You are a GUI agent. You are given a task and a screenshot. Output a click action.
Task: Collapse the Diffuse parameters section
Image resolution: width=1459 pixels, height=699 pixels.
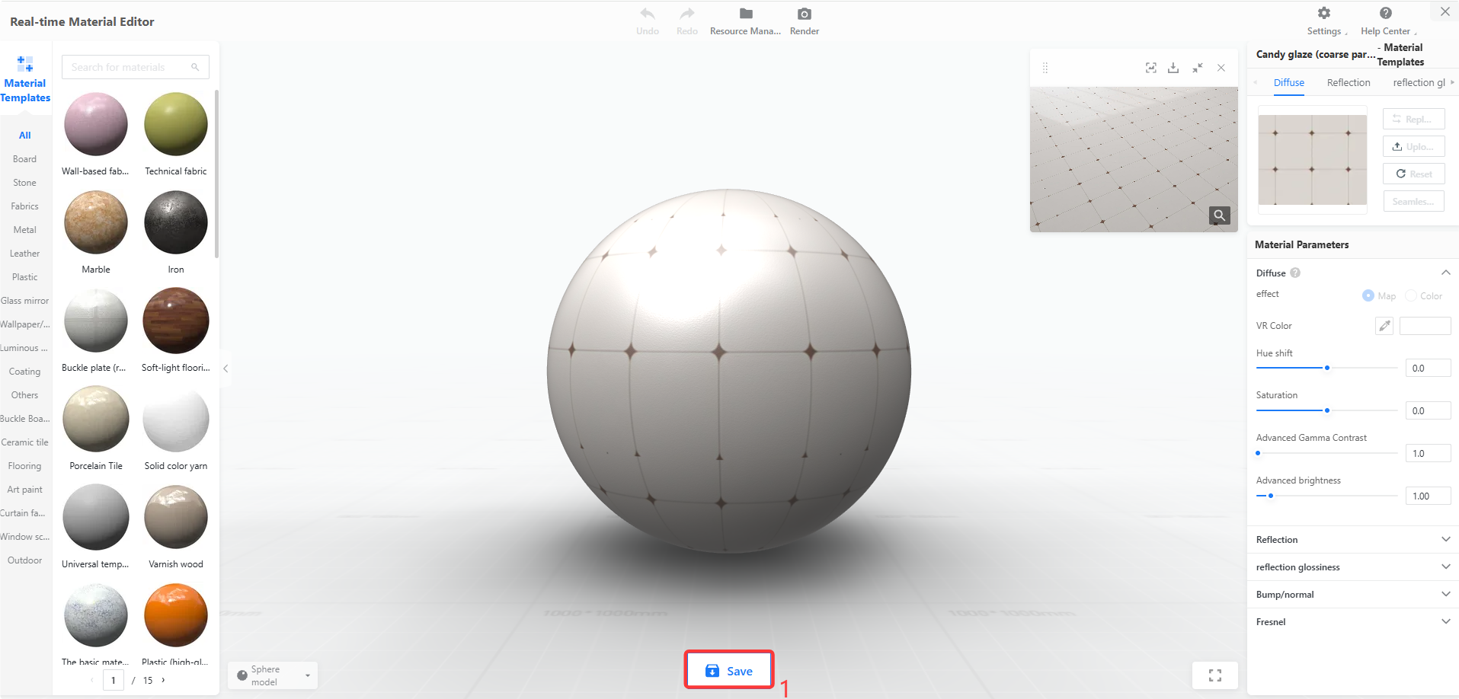click(x=1445, y=273)
